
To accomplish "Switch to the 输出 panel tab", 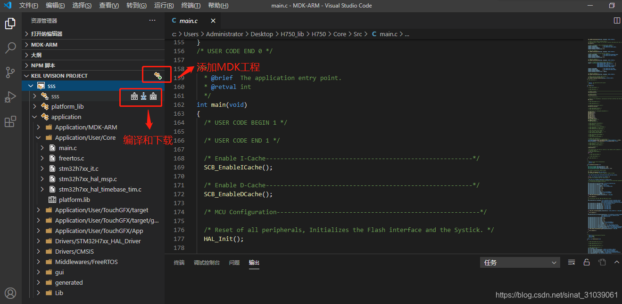I will coord(254,263).
